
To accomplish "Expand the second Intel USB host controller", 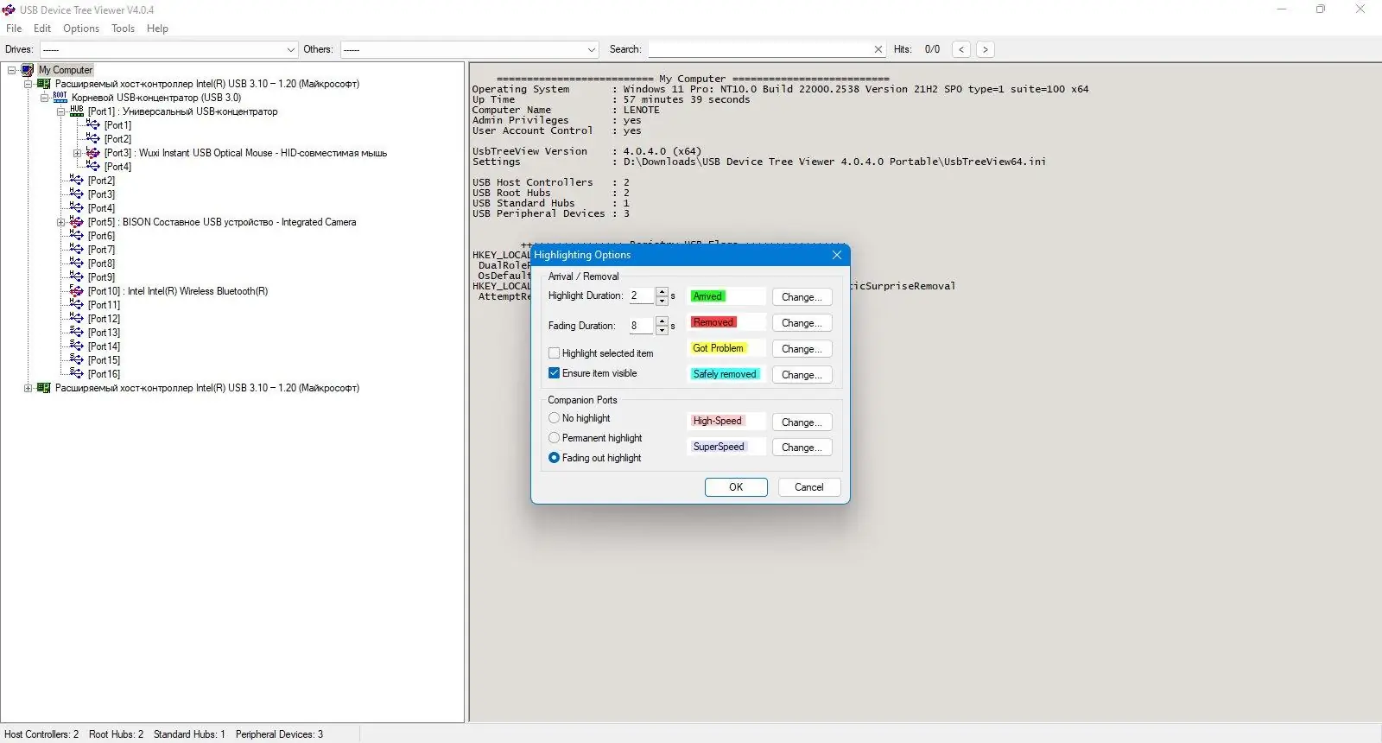I will (x=28, y=388).
